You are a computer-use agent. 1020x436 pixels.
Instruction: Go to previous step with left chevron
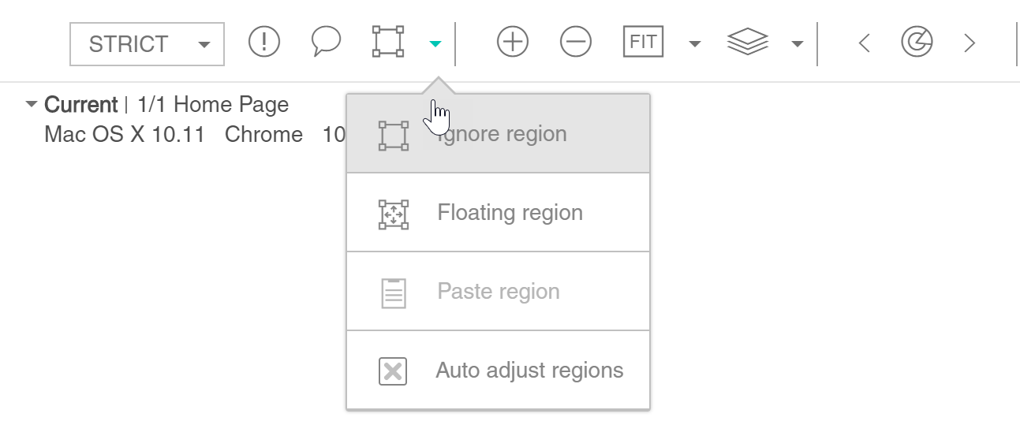click(865, 43)
